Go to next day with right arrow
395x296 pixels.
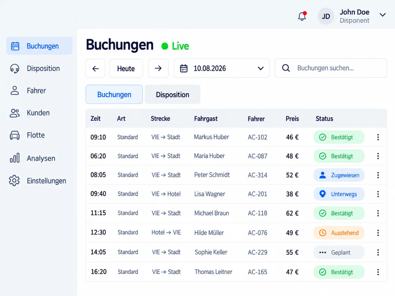158,68
